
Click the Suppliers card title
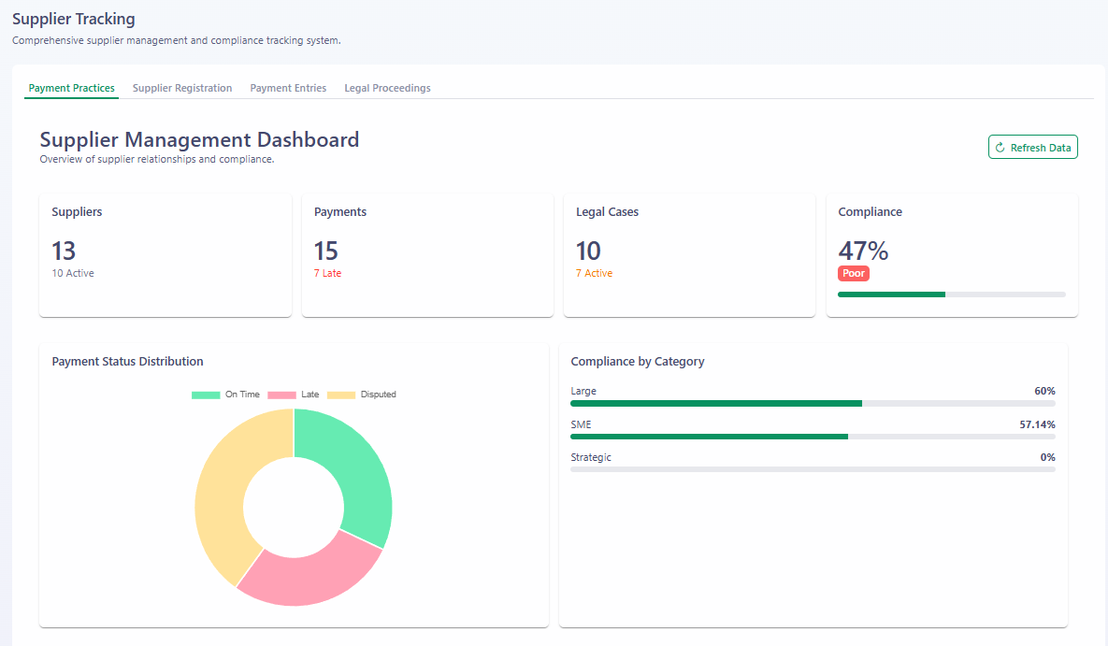(77, 212)
